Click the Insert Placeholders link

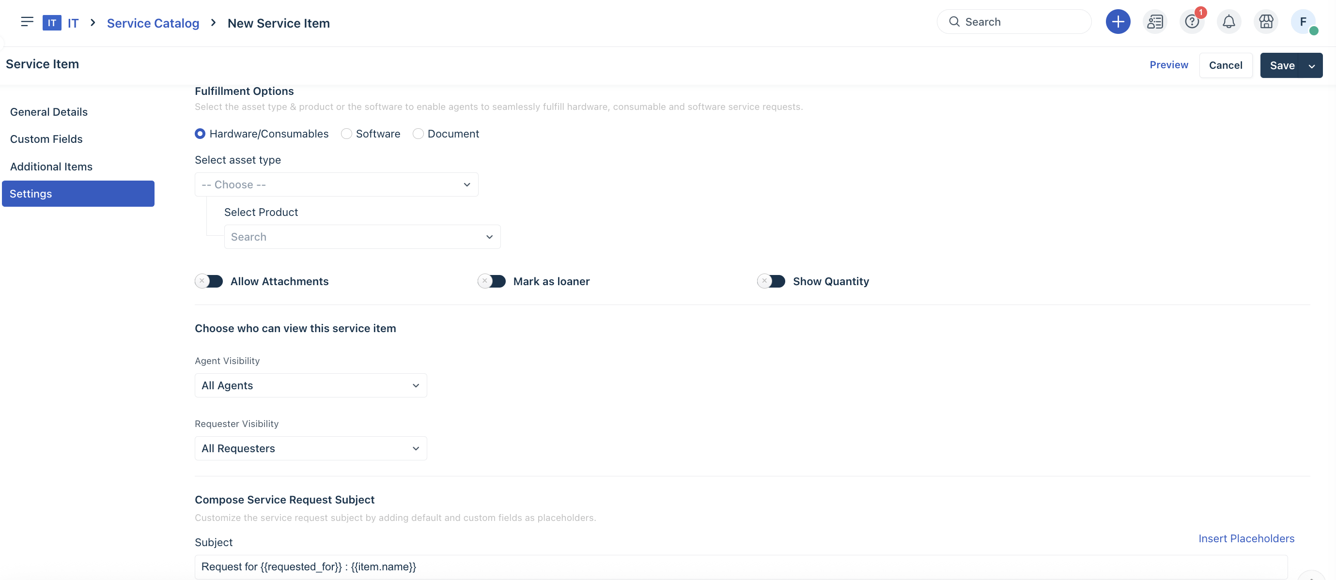click(1246, 538)
